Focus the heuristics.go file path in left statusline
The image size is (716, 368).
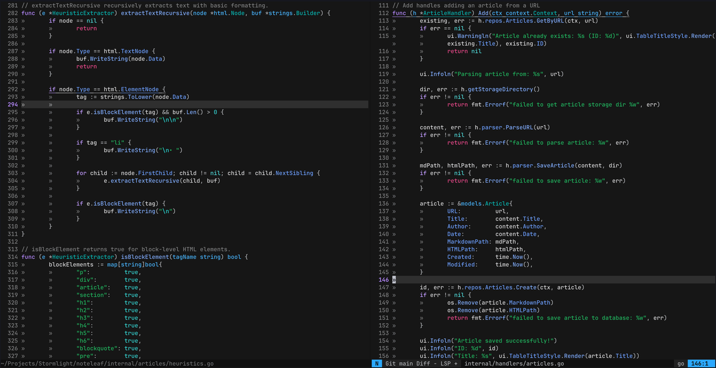107,363
